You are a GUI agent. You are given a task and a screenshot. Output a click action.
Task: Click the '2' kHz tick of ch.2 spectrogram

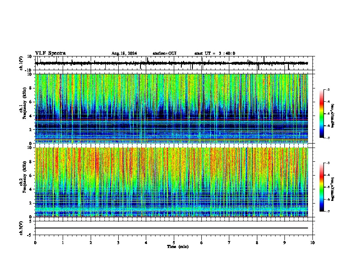tap(32, 203)
